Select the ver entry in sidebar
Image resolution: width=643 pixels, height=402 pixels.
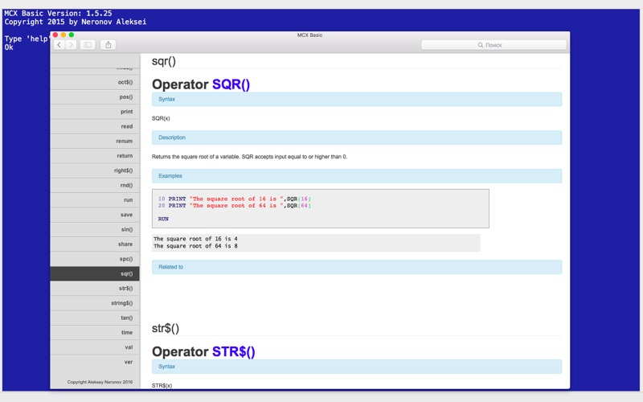point(128,362)
